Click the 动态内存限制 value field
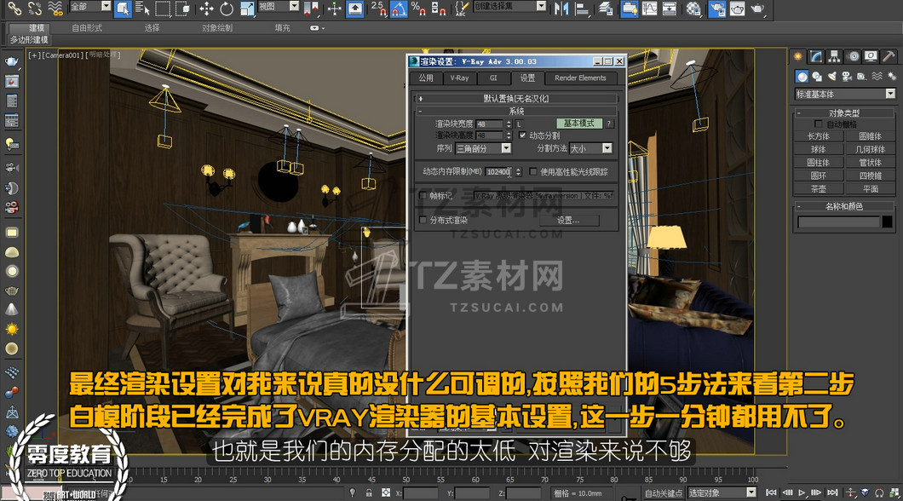The image size is (903, 501). 498,171
